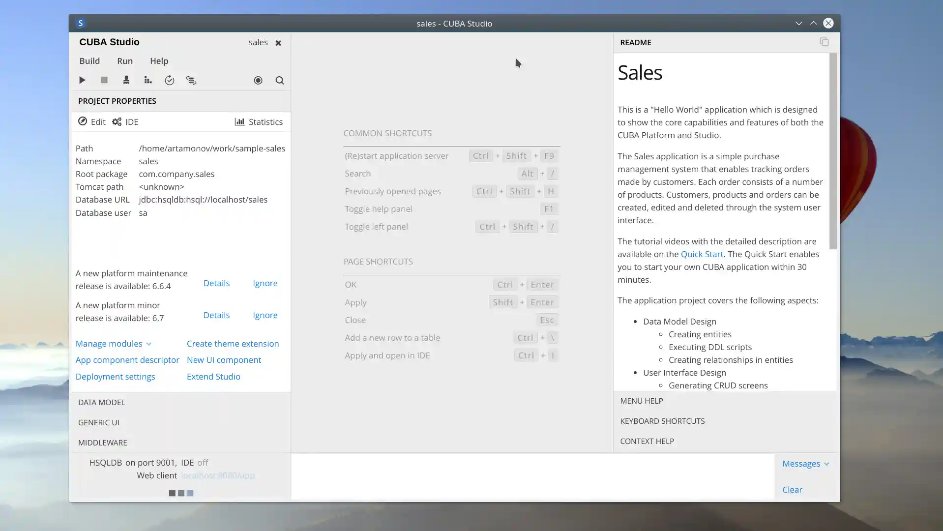
Task: Click the check project status icon
Action: click(x=170, y=80)
